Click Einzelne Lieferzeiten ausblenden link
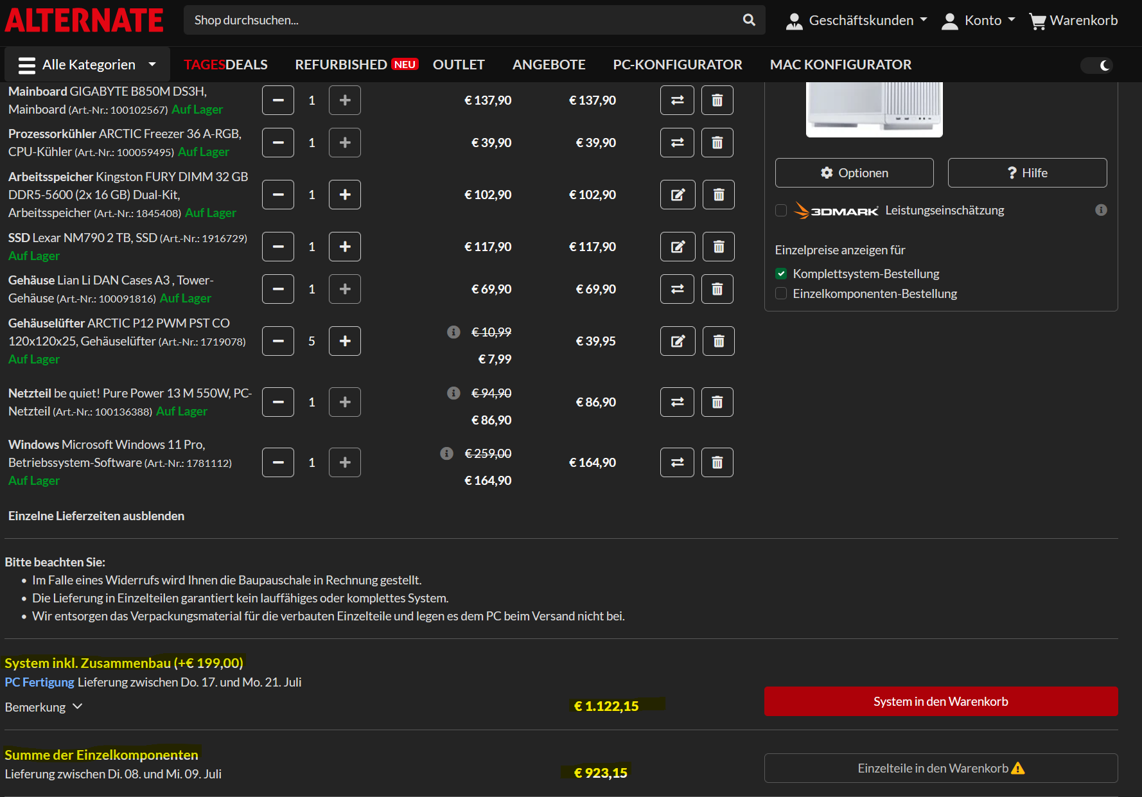The height and width of the screenshot is (797, 1142). point(96,516)
